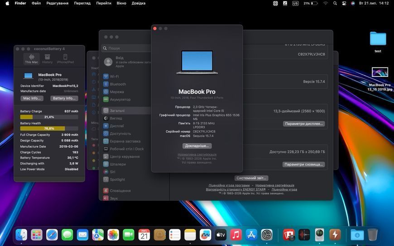Click the Параметри дисплея... button
Viewport: 394px width, 246px height.
coord(304,124)
